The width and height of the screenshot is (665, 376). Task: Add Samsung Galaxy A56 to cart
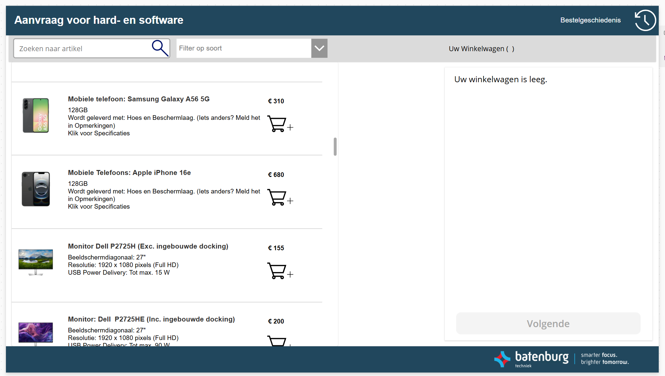coord(279,124)
